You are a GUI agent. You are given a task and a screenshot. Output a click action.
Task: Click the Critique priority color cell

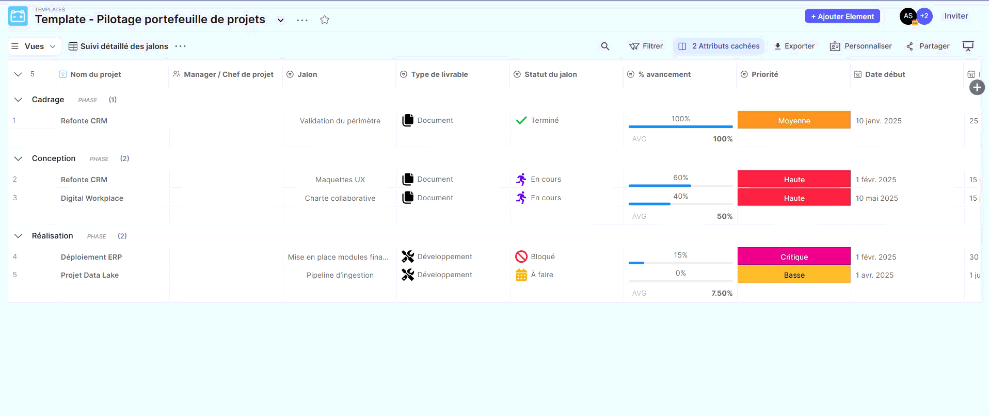(x=793, y=257)
